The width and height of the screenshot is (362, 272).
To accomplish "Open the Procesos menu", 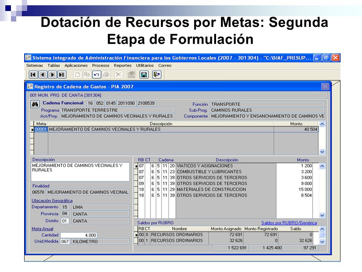I will tap(101, 65).
